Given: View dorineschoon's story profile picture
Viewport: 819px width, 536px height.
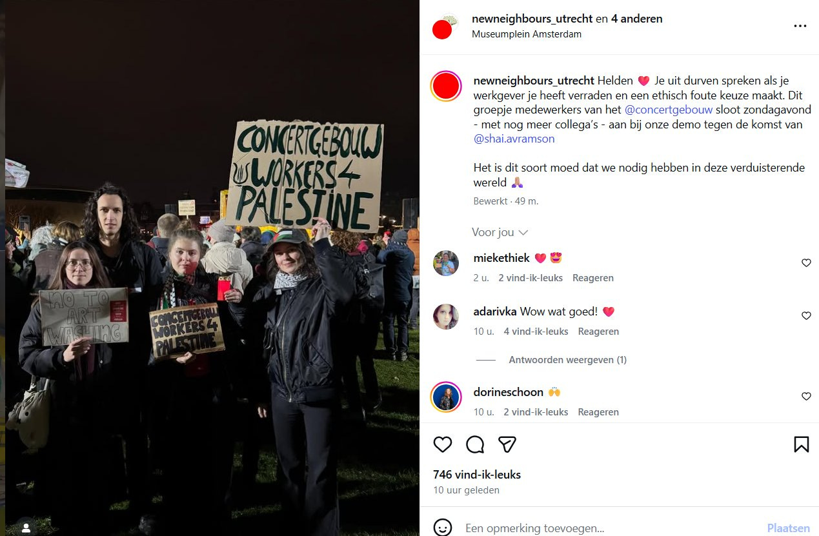Looking at the screenshot, I should (446, 397).
